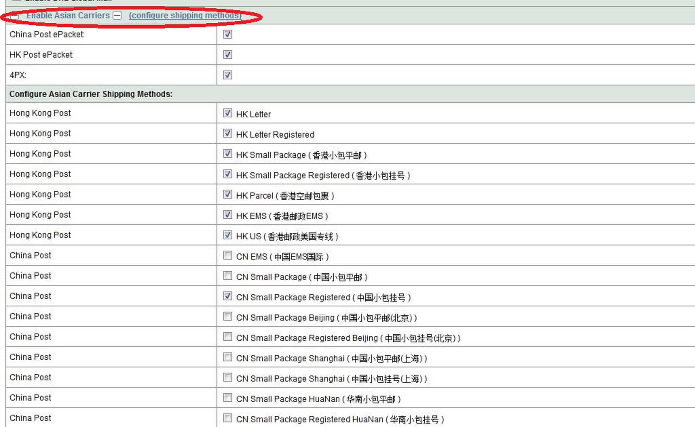Click the HK EMS (香港邮政EMS) text
This screenshot has width=695, height=427.
[x=282, y=216]
